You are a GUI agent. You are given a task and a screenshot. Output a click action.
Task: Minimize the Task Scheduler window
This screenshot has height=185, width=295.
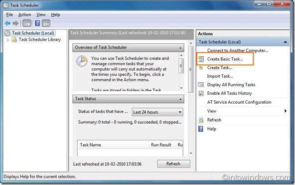[260, 3]
